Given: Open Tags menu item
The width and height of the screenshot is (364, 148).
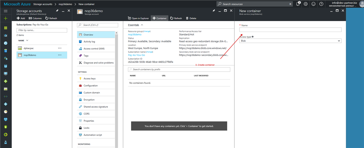Looking at the screenshot, I should (96, 56).
